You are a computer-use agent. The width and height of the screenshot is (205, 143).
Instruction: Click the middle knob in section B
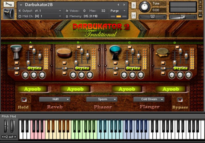(81, 75)
